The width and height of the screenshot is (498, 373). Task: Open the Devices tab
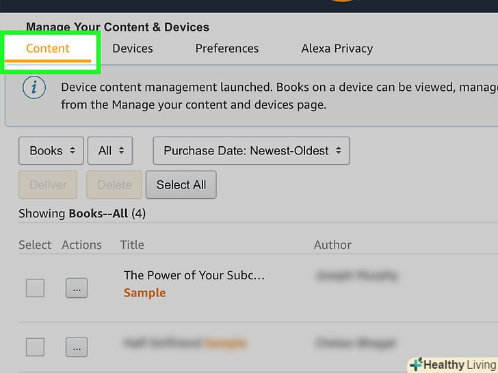(133, 49)
